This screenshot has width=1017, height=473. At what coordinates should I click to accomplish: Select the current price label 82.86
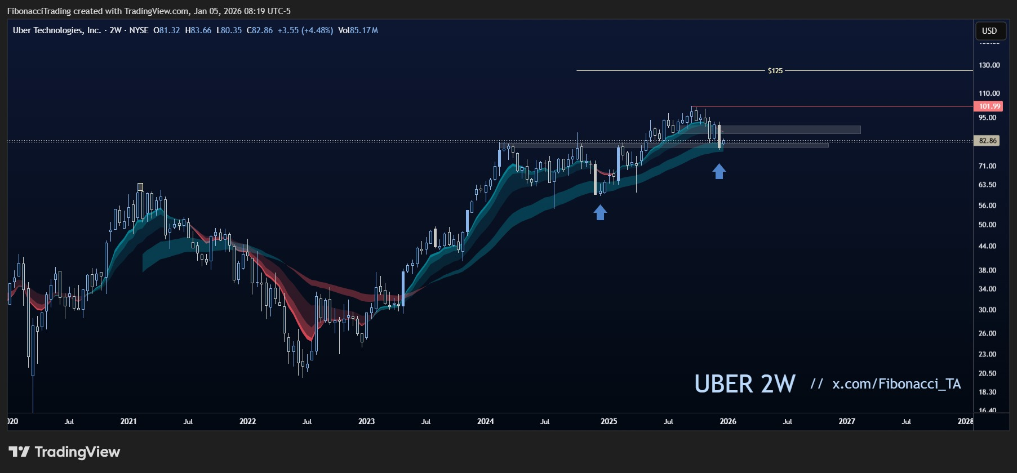(987, 141)
